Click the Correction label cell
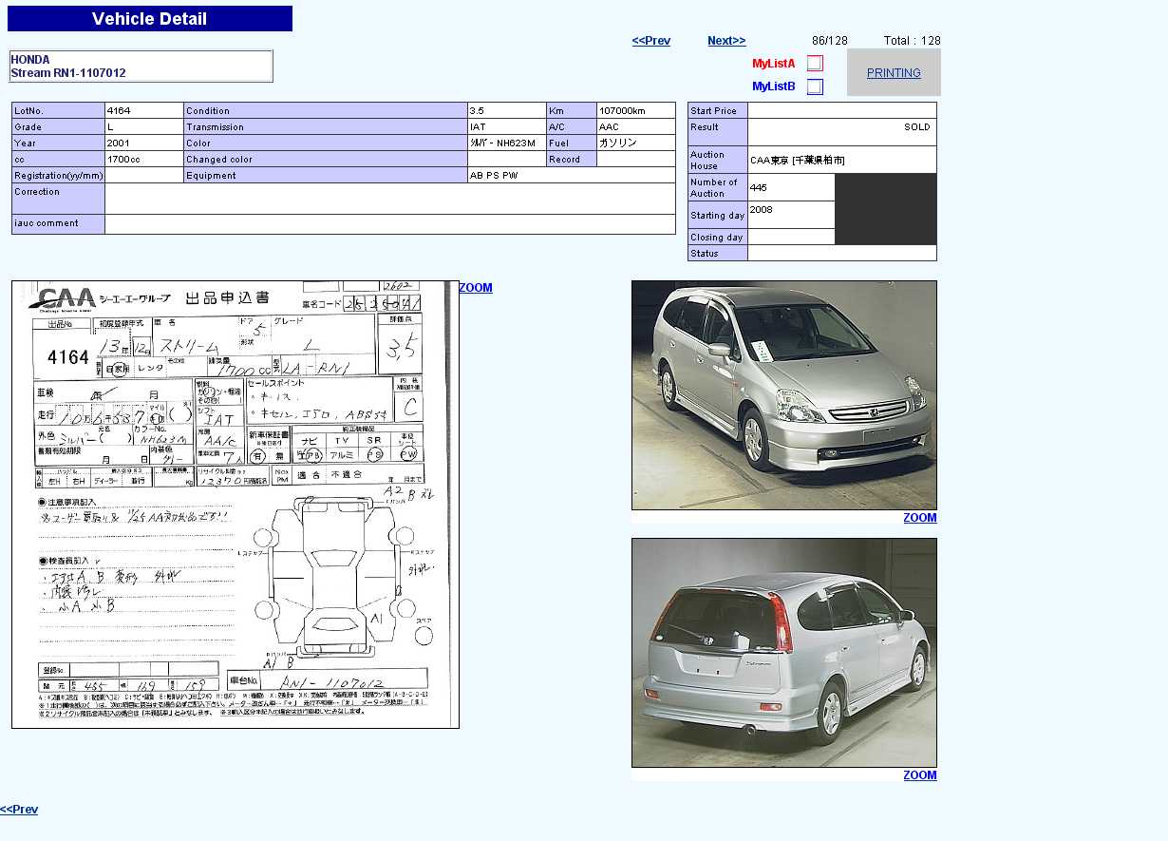Viewport: 1168px width, 841px height. [x=58, y=199]
